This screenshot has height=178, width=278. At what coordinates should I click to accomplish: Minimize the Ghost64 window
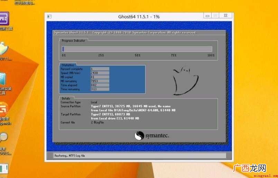click(207, 16)
